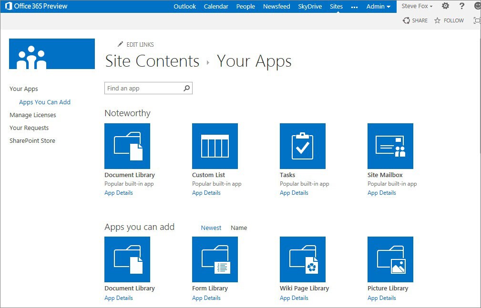Open App Details for Custom List
The width and height of the screenshot is (481, 308).
coord(206,193)
